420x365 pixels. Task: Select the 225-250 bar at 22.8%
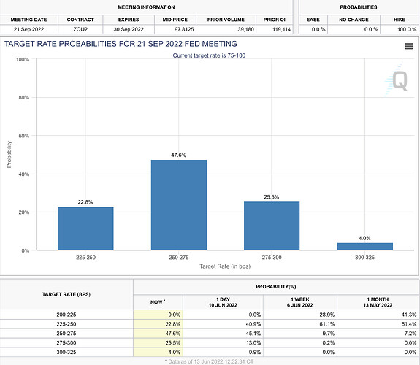[x=85, y=228]
